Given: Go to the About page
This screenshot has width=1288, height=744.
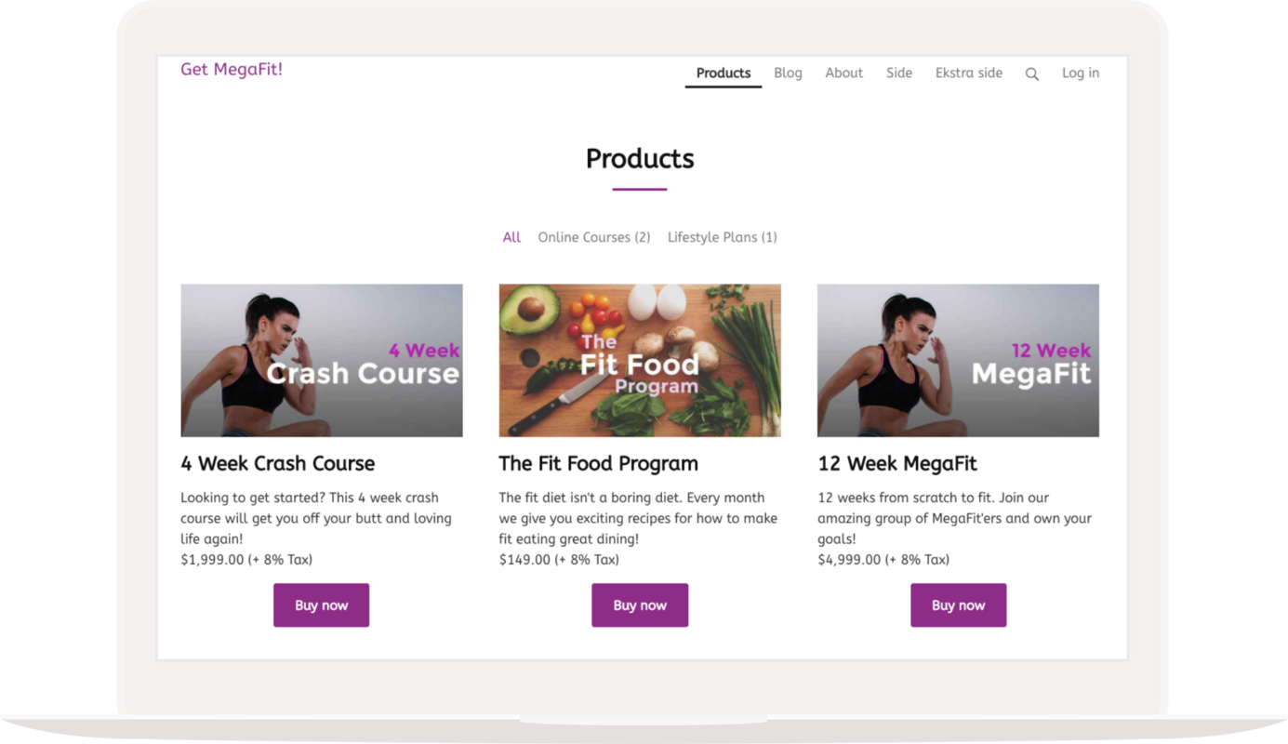Looking at the screenshot, I should (843, 73).
